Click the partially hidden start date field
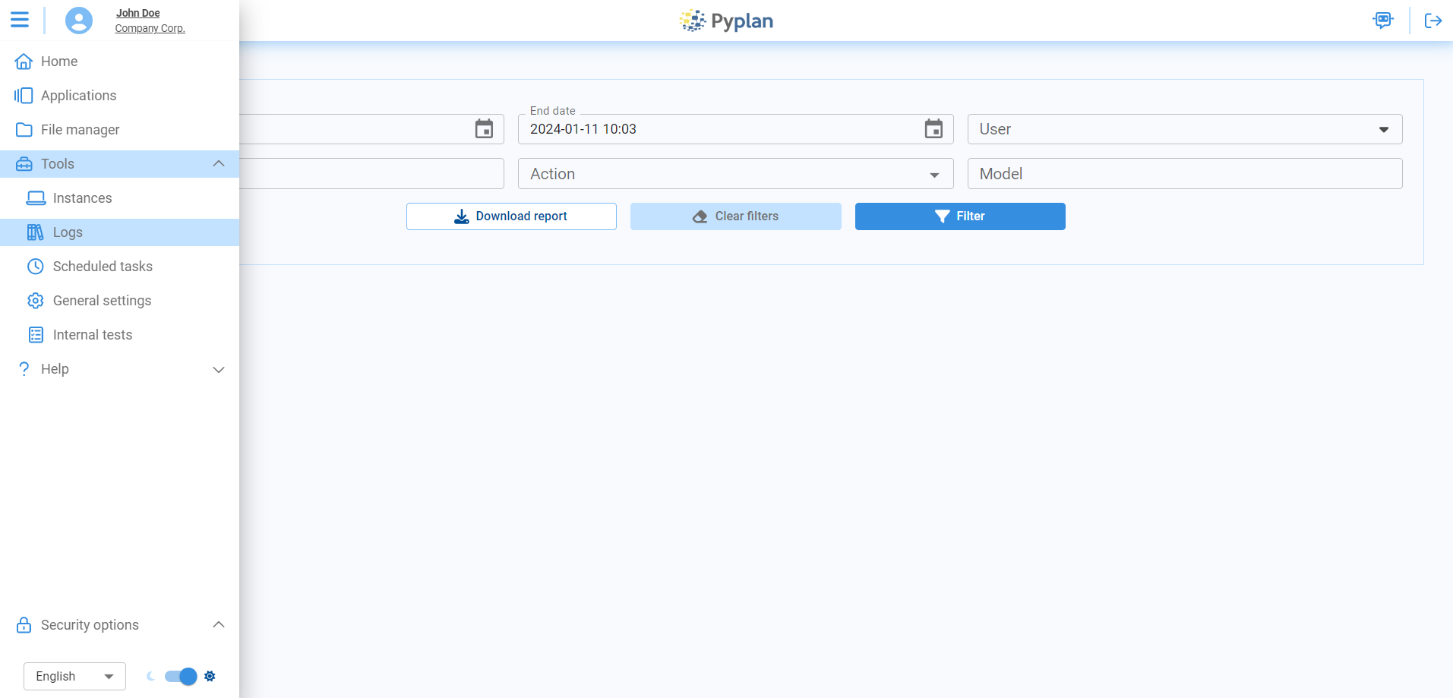1453x698 pixels. (371, 129)
